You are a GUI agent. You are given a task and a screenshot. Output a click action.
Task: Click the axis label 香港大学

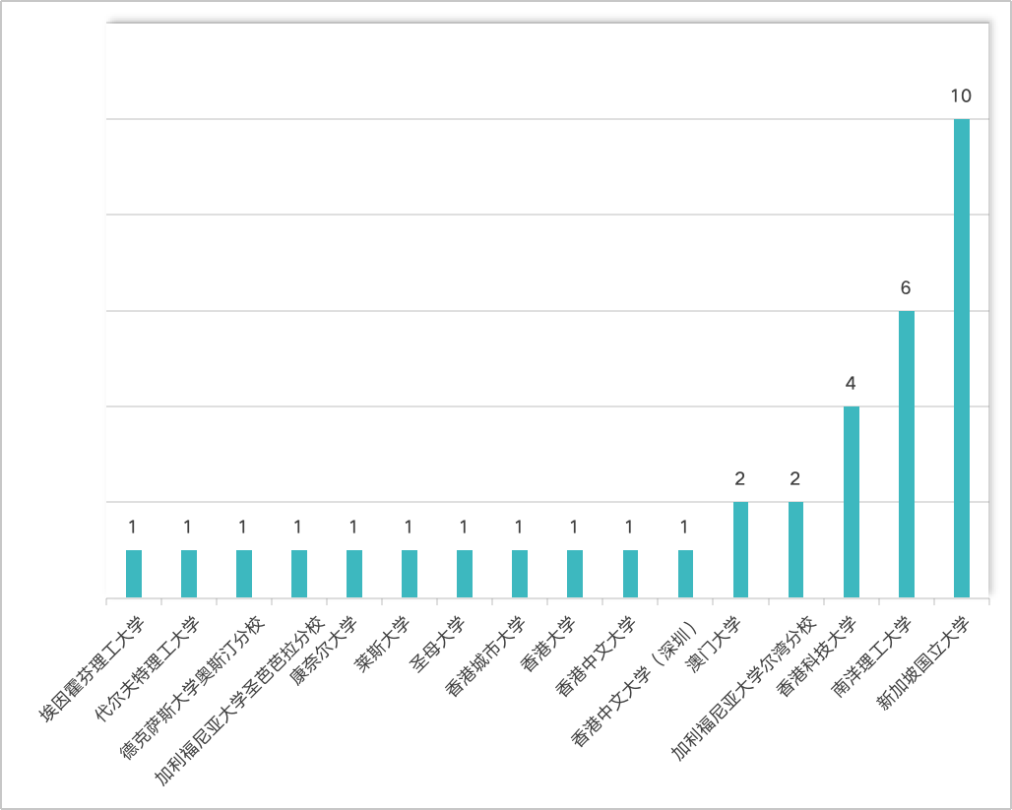548,645
